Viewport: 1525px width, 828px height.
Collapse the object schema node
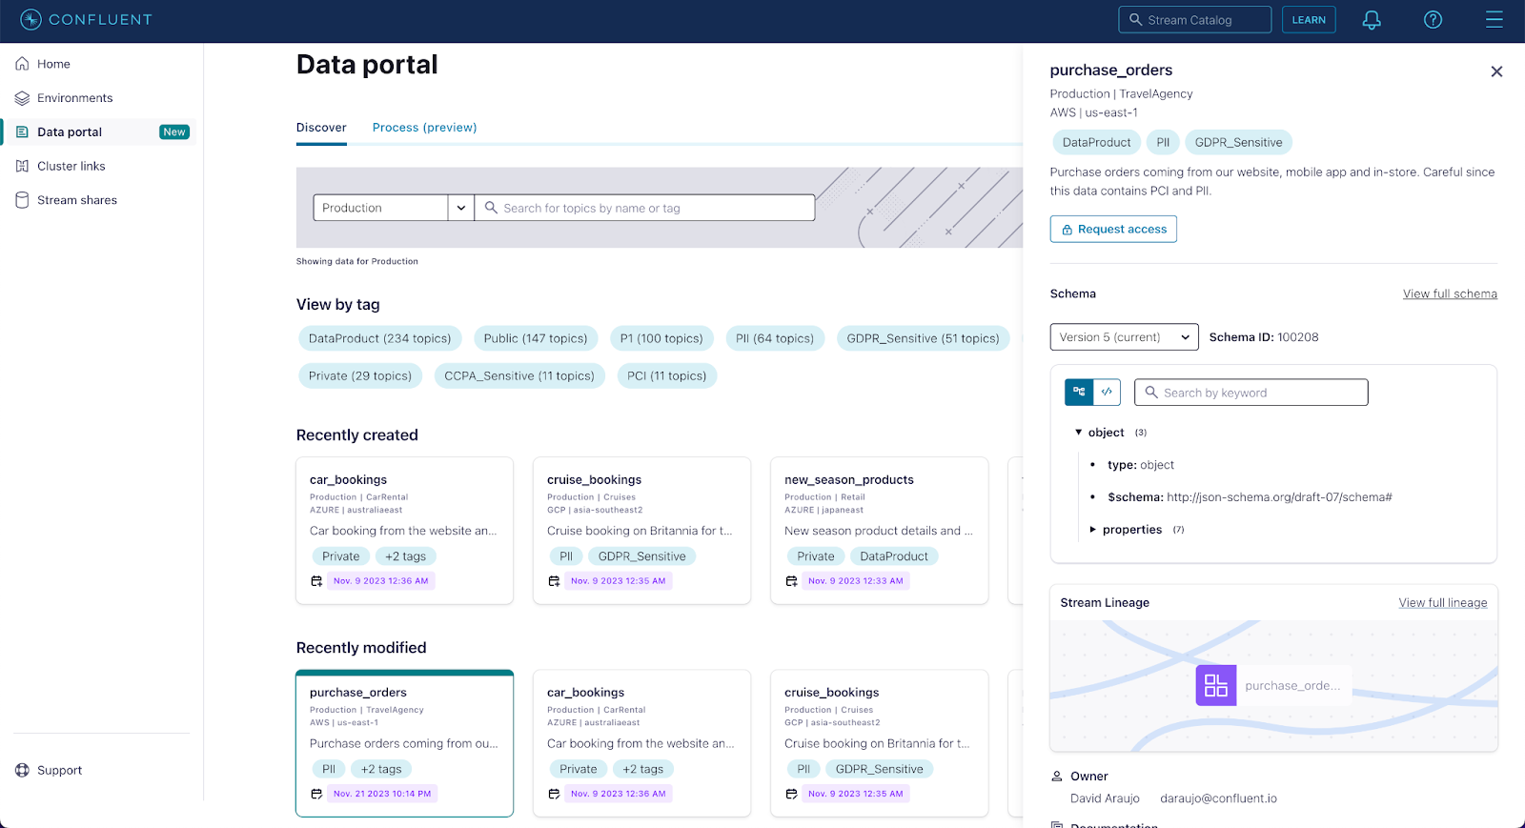pos(1078,433)
